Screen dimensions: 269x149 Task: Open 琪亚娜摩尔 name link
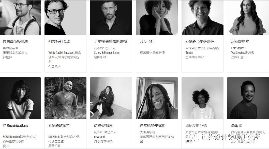coord(240,41)
